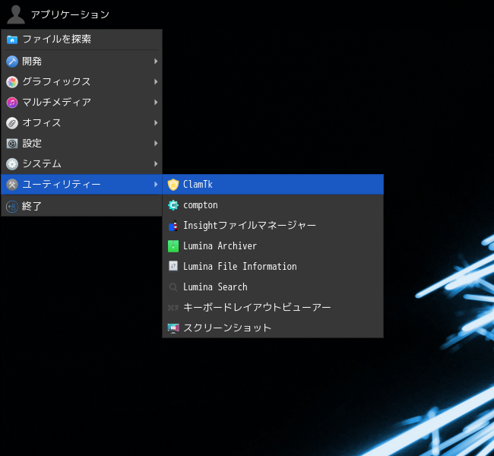
Task: Click the システム gear icon
Action: (x=12, y=164)
